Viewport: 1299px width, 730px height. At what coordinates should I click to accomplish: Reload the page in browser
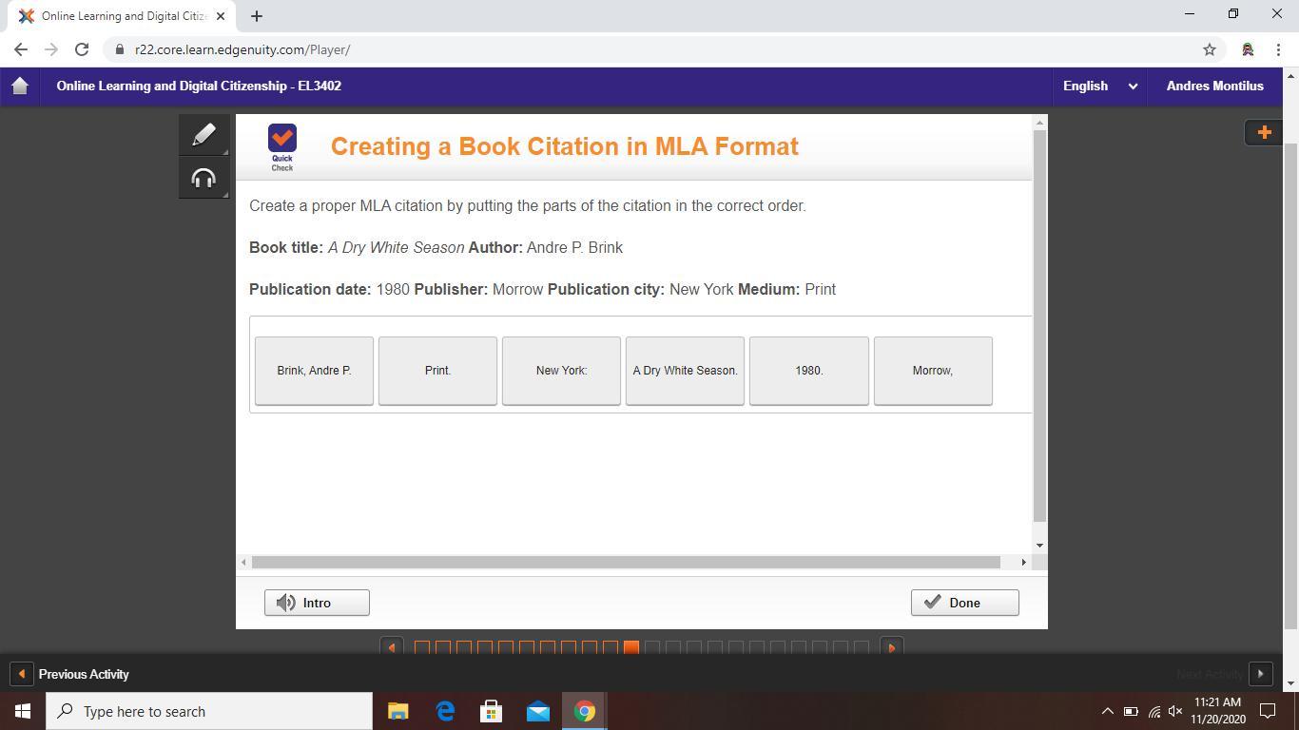point(82,49)
